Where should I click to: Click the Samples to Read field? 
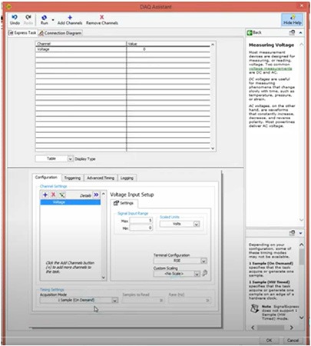click(x=143, y=300)
